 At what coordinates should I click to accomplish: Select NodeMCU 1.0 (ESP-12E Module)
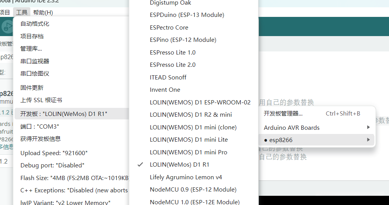pyautogui.click(x=194, y=202)
